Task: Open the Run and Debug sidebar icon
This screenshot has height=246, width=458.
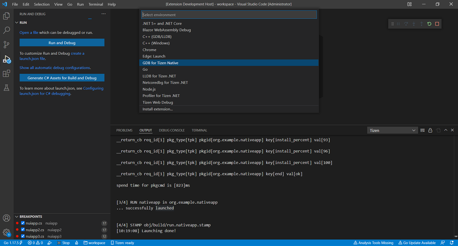Action: (x=7, y=59)
